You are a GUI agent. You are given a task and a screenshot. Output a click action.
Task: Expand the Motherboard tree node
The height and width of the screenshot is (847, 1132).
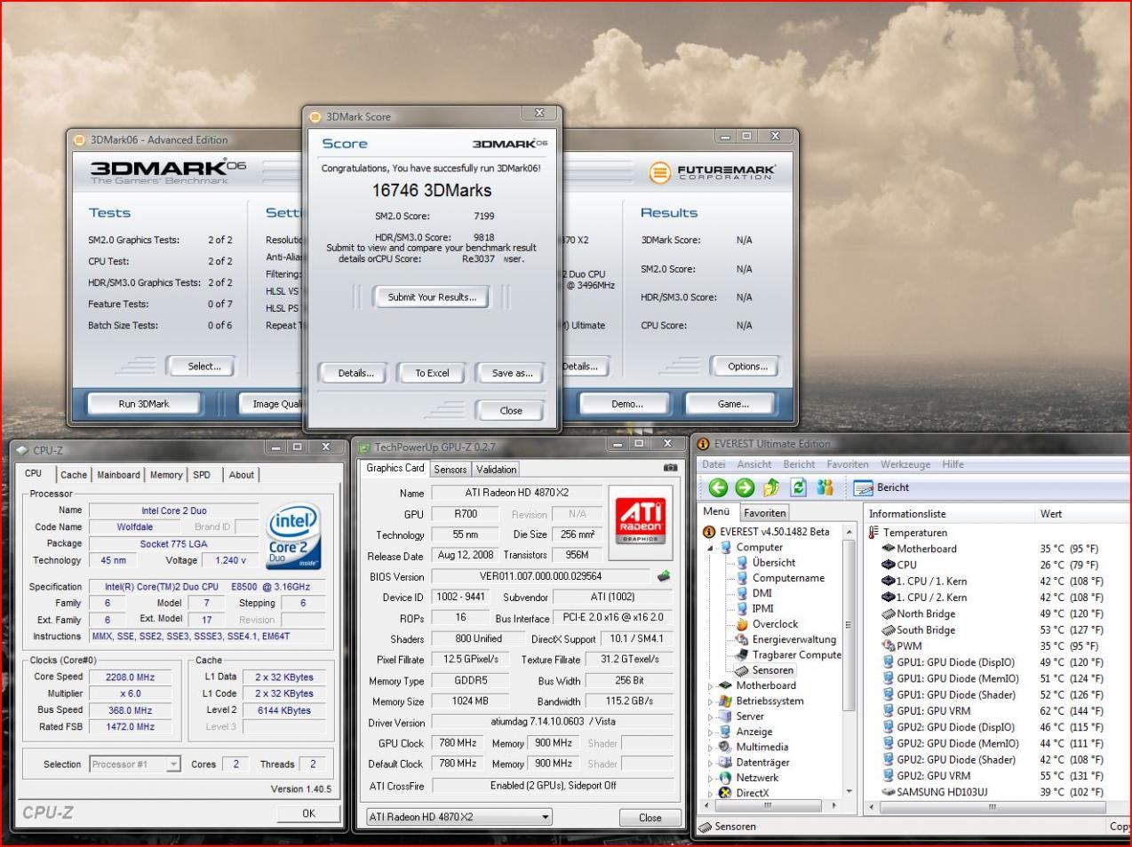[x=711, y=686]
